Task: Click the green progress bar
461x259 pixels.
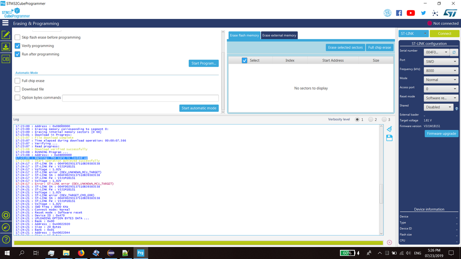Action: (198, 243)
